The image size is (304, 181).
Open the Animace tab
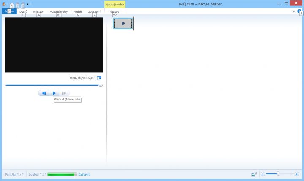tap(38, 11)
